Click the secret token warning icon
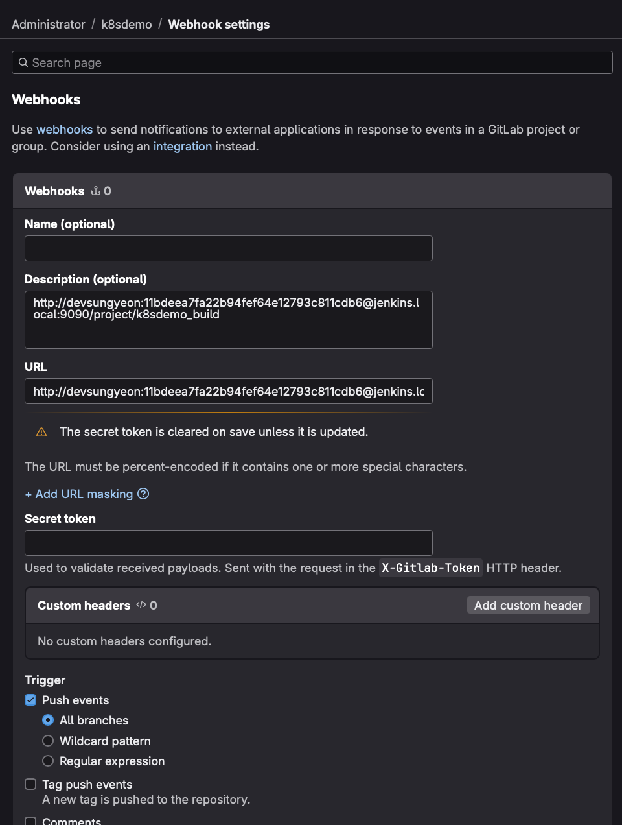This screenshot has height=825, width=622. click(41, 432)
